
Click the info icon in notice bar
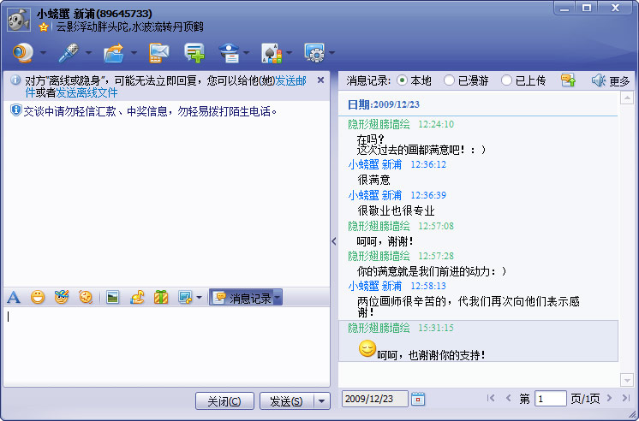(x=15, y=80)
